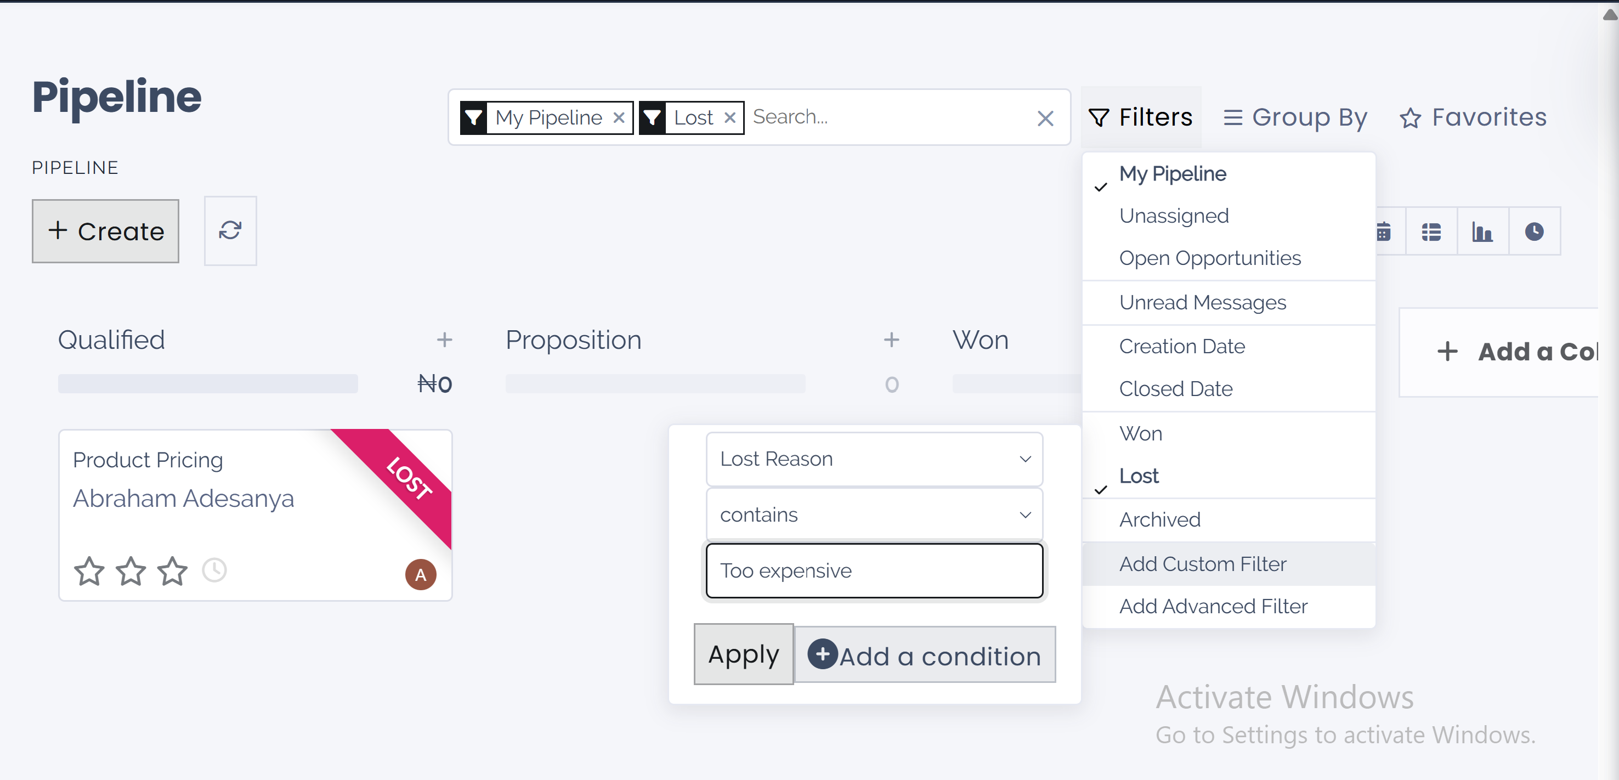Click the plus icon on Qualified column
The width and height of the screenshot is (1619, 780).
pos(444,340)
